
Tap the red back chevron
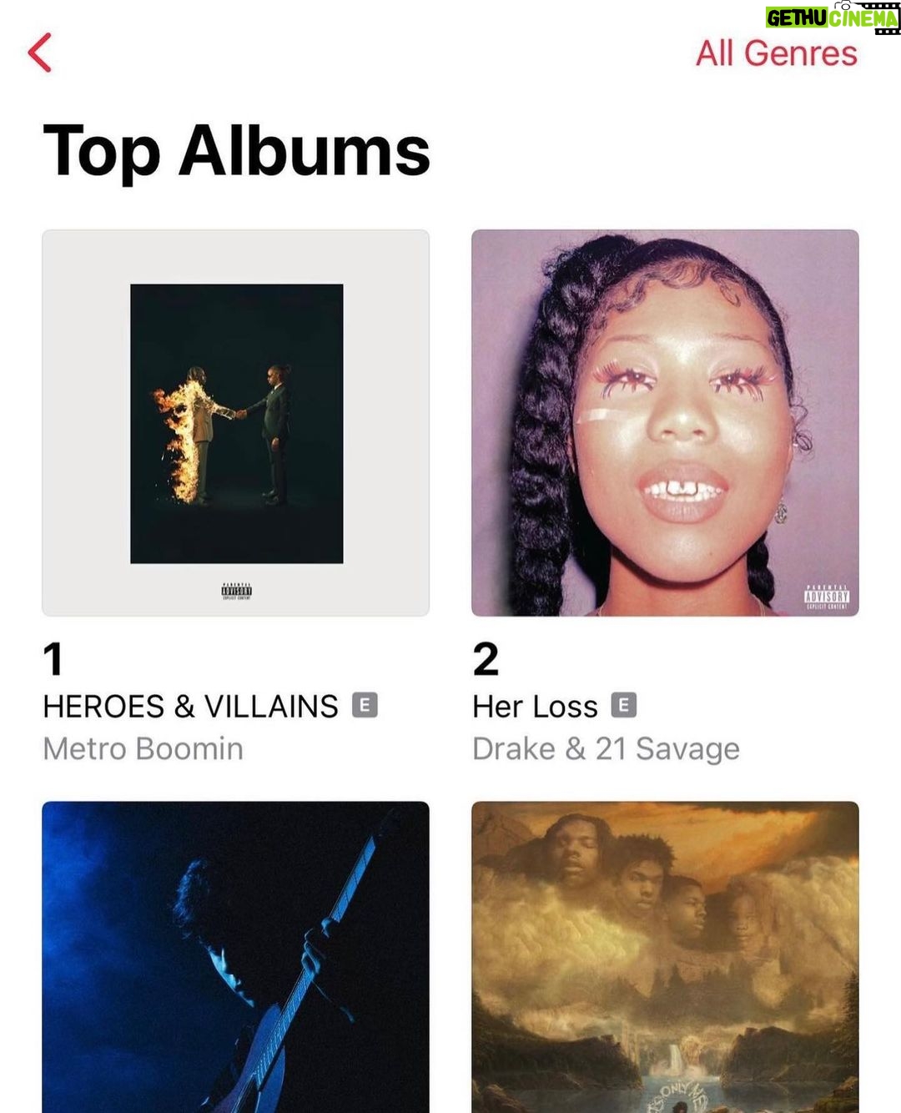40,53
